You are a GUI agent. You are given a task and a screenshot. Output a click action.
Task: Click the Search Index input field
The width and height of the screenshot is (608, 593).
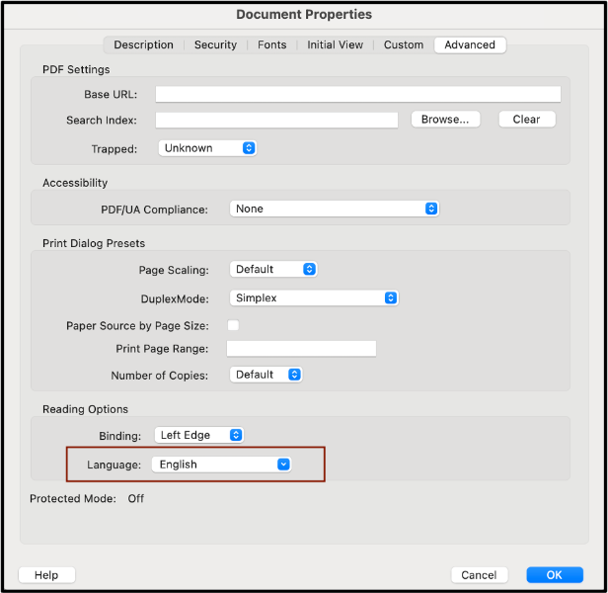(279, 120)
